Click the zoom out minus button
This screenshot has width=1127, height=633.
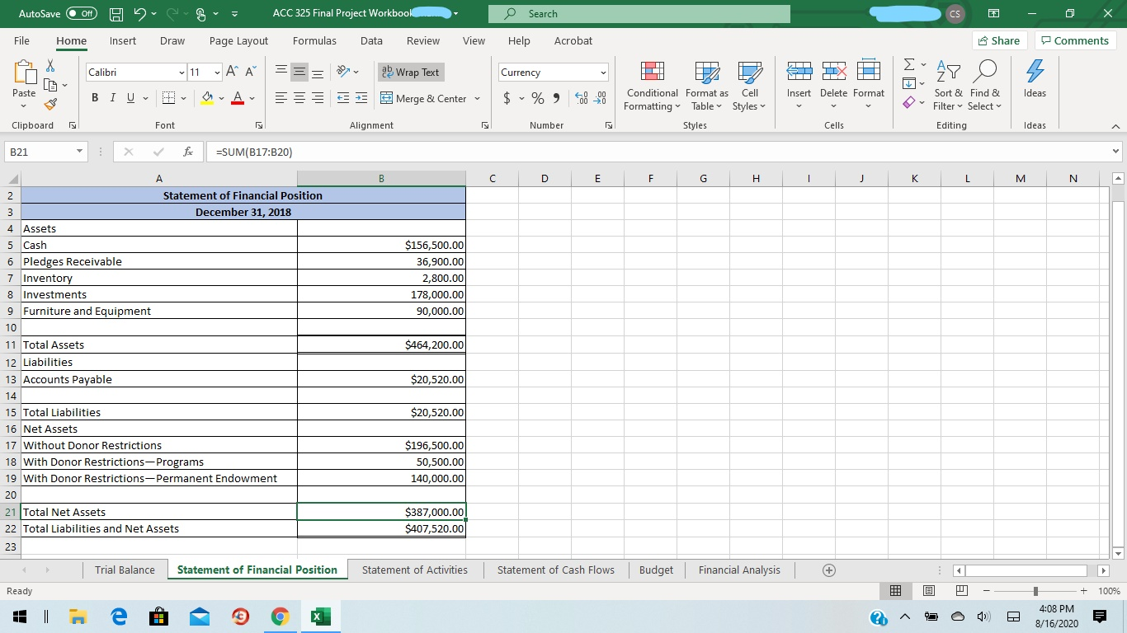987,591
